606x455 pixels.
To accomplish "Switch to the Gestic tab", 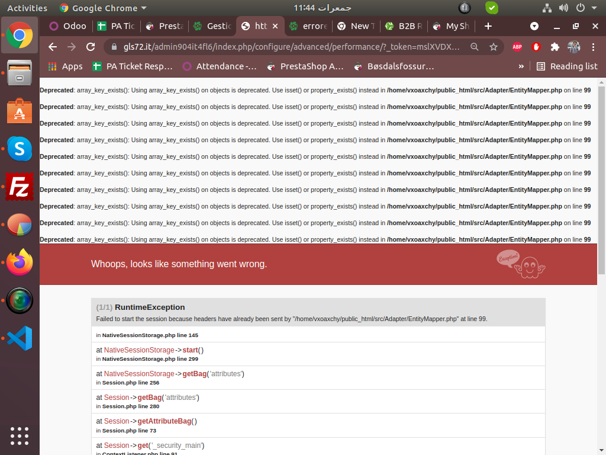I will coord(212,26).
